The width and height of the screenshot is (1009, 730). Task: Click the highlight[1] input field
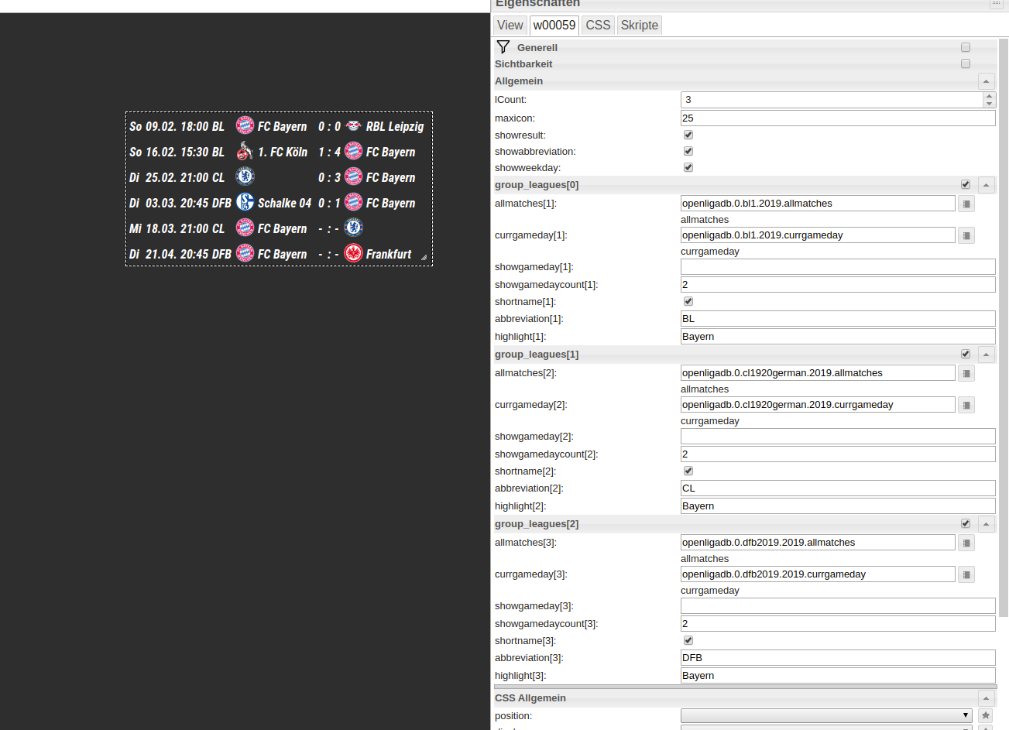(838, 336)
